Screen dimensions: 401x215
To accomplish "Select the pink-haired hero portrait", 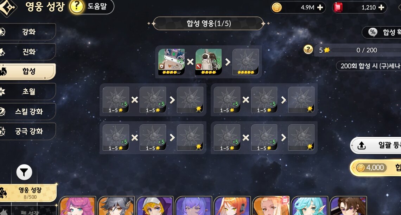I will click(77, 206).
